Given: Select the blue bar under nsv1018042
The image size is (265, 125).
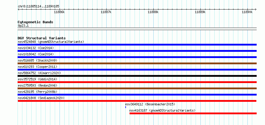Looking at the screenshot, I should (x=137, y=57).
